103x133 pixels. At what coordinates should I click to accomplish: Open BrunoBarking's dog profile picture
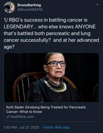pos(10,7)
